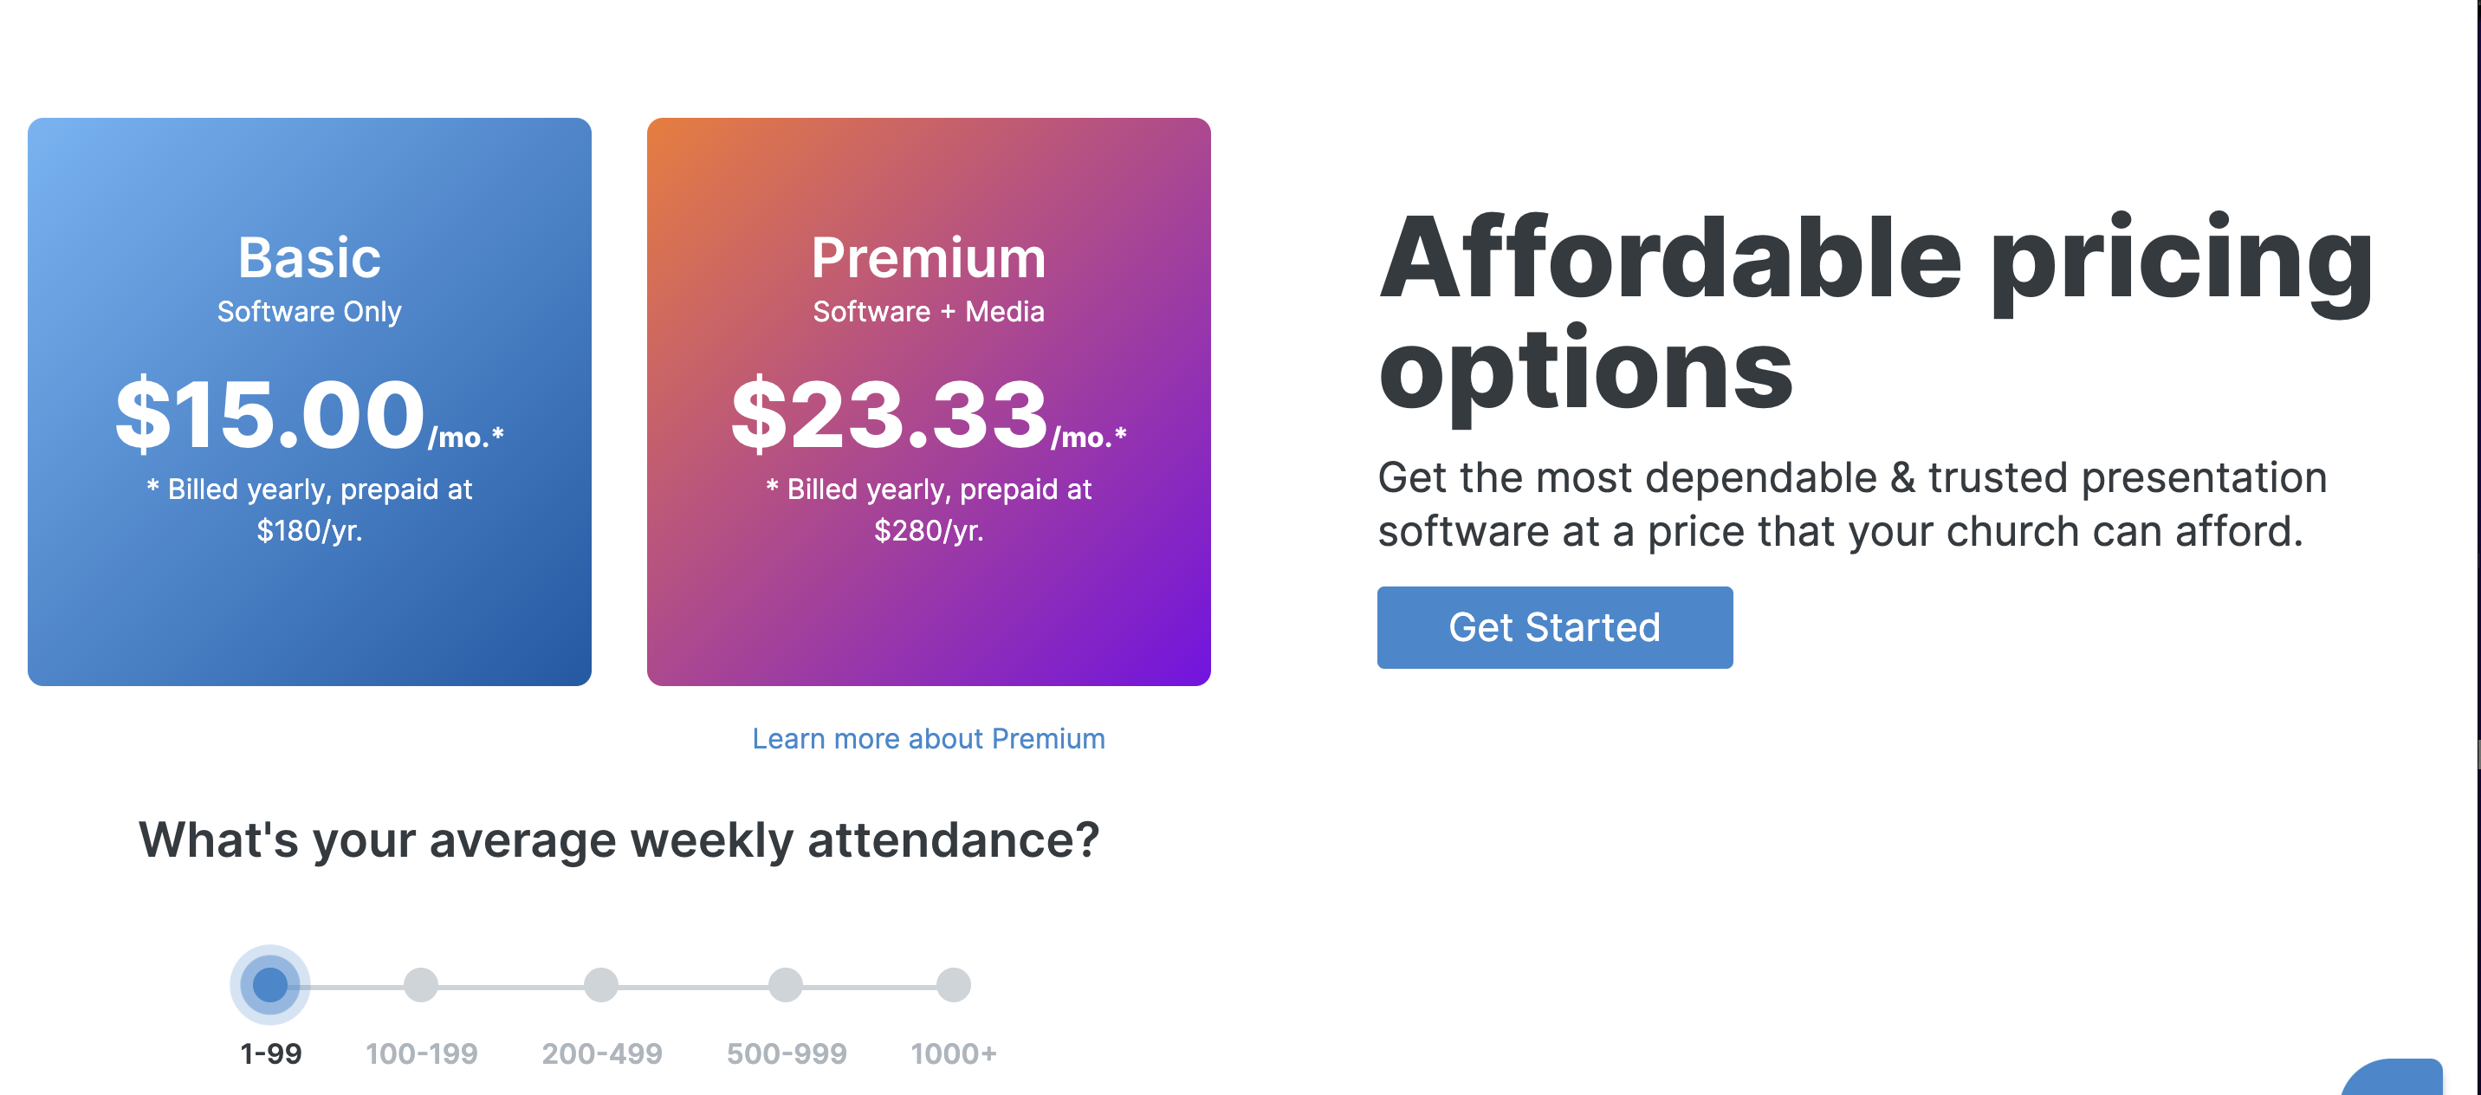Click the slider handle at 1-99

[269, 984]
